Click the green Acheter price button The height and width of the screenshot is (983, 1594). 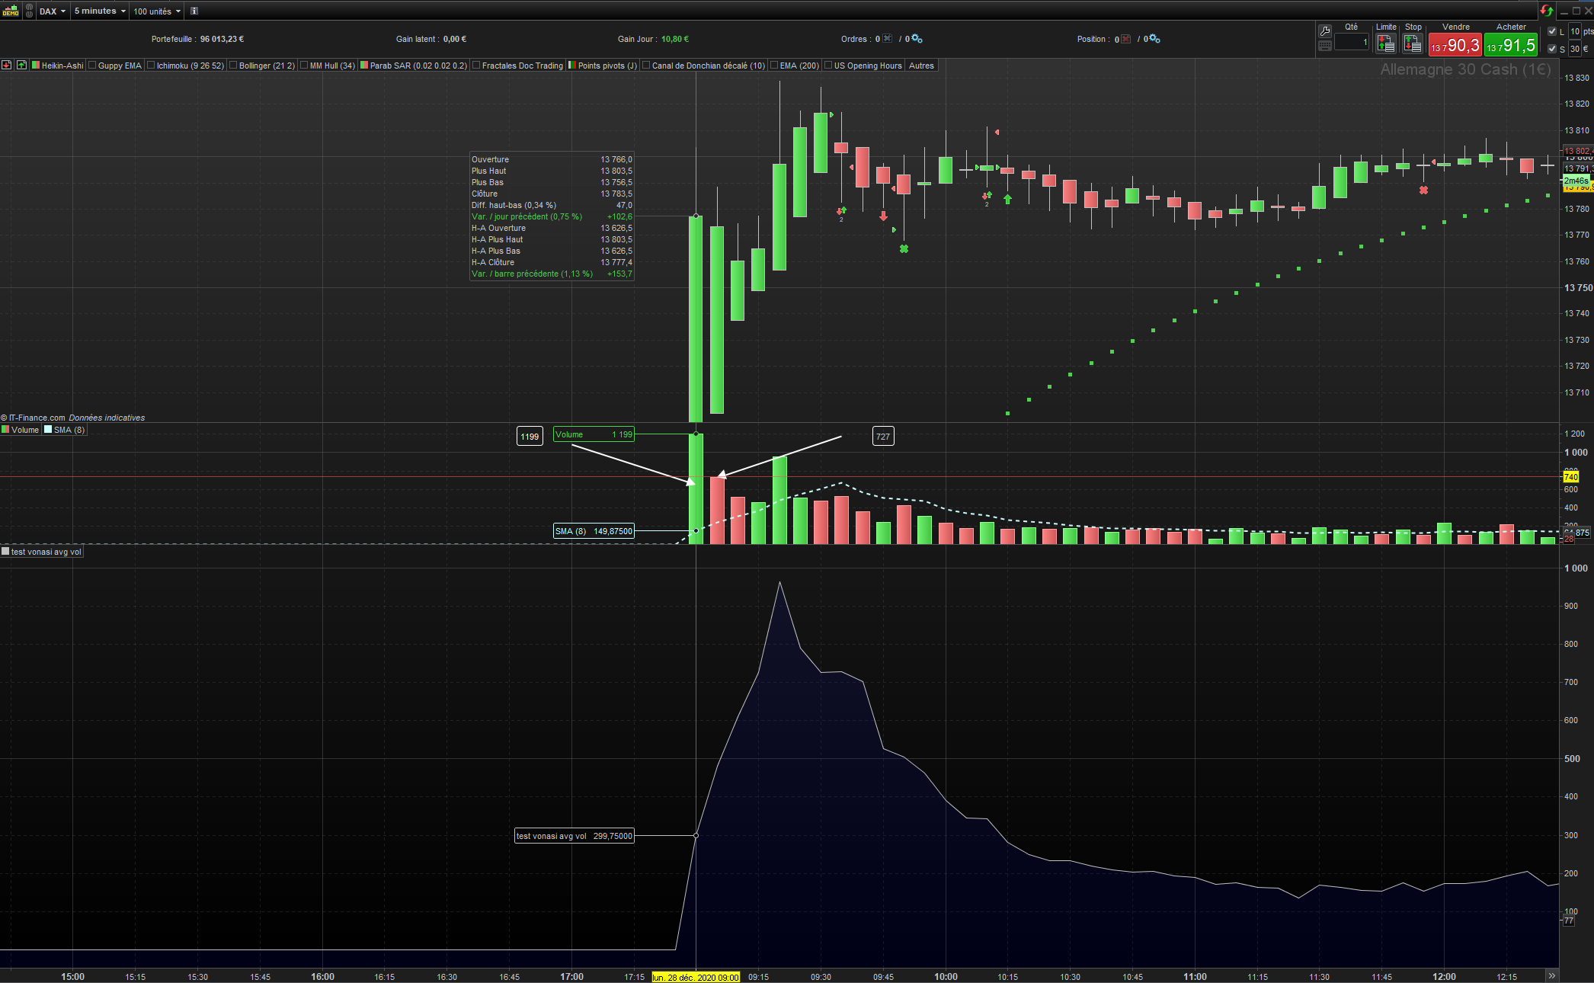[1511, 45]
